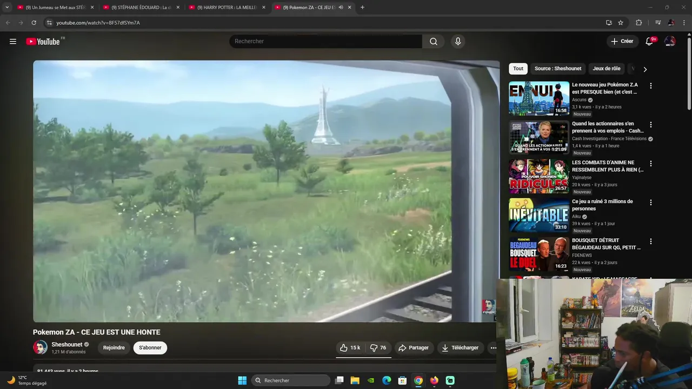Open Firefox from the taskbar
Image resolution: width=692 pixels, height=389 pixels.
pyautogui.click(x=434, y=380)
